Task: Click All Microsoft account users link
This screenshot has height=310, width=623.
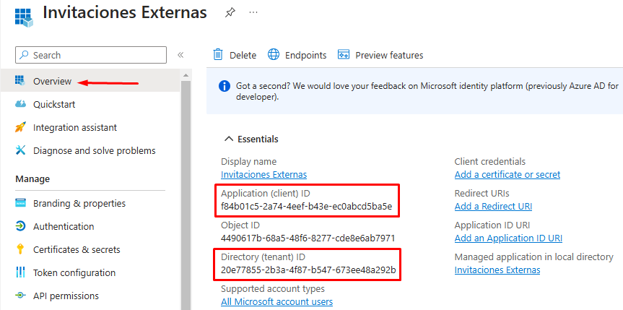Action: click(x=277, y=301)
